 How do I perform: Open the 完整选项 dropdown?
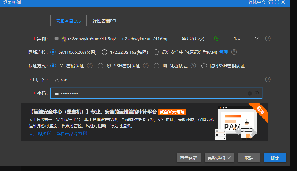tap(219, 158)
